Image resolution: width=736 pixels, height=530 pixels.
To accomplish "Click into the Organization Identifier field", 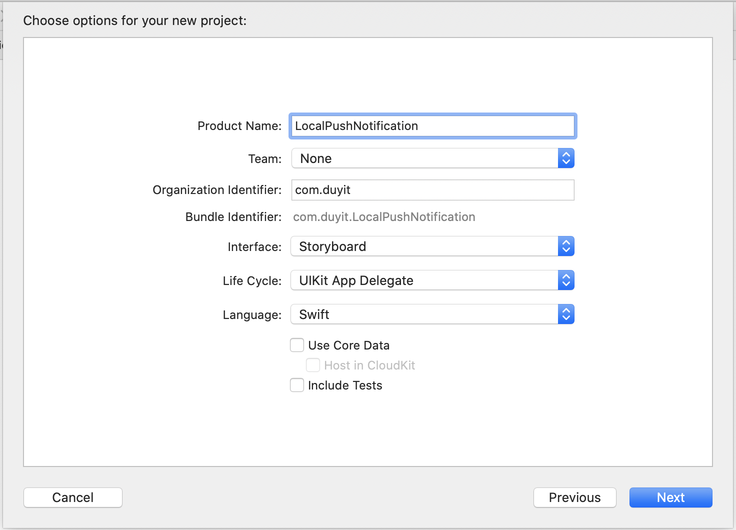I will pyautogui.click(x=432, y=190).
